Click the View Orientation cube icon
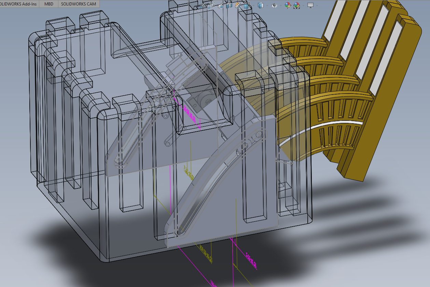Screen dimensions: 430x287 [247, 5]
